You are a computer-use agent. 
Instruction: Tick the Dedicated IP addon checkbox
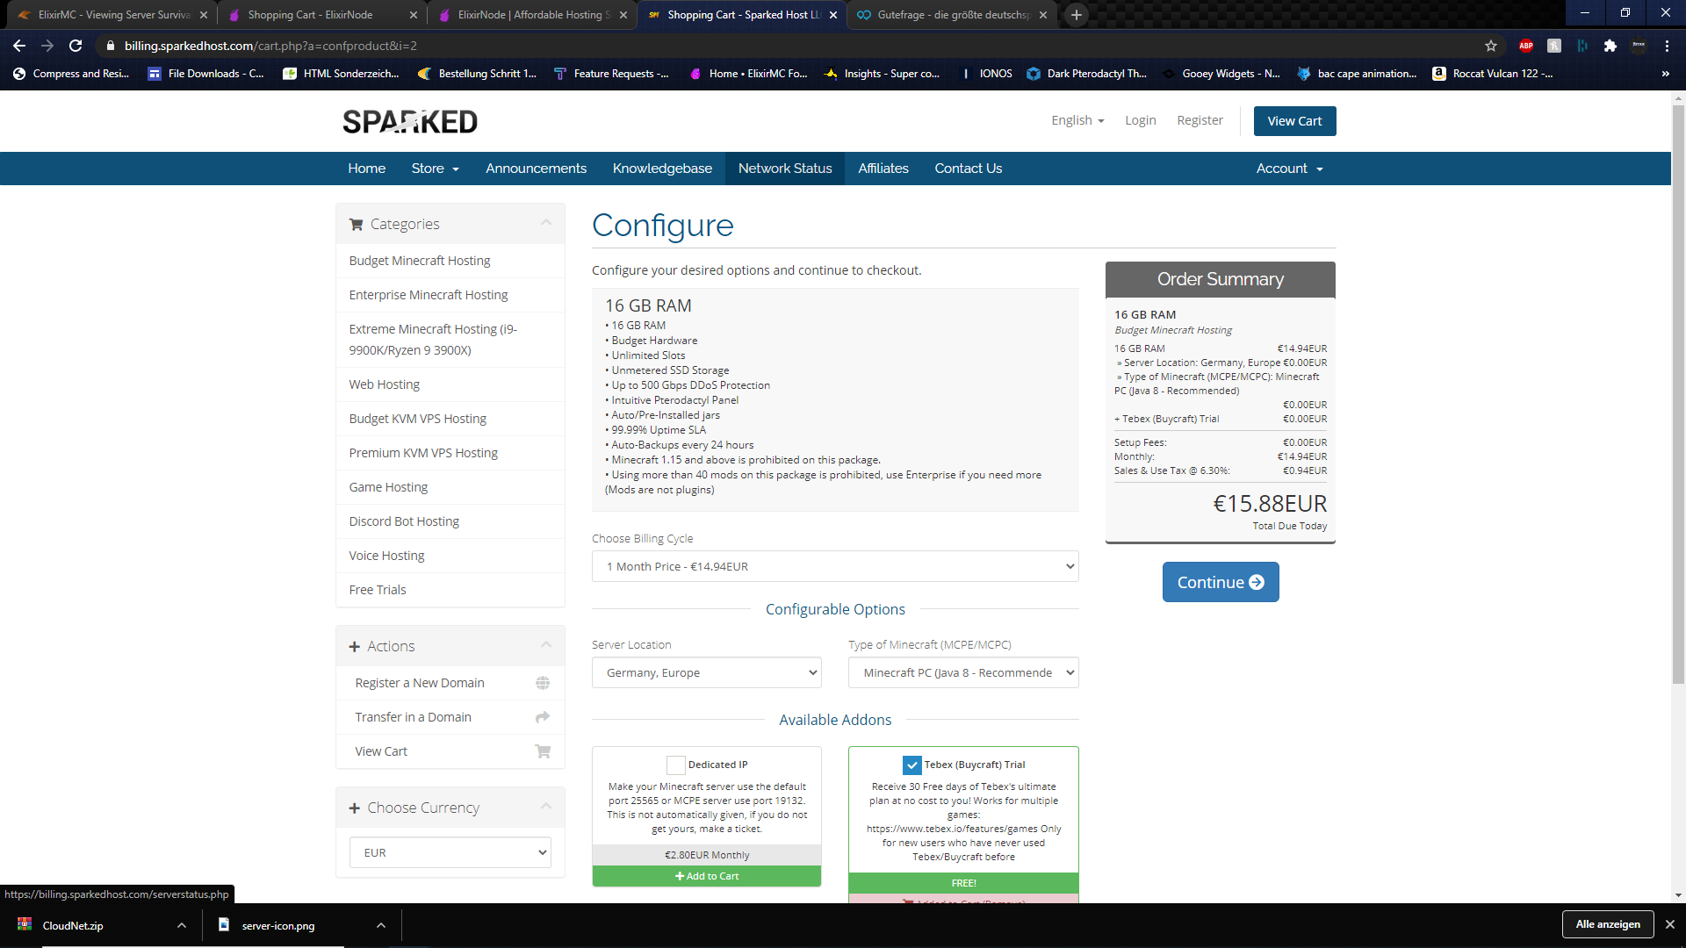[675, 765]
